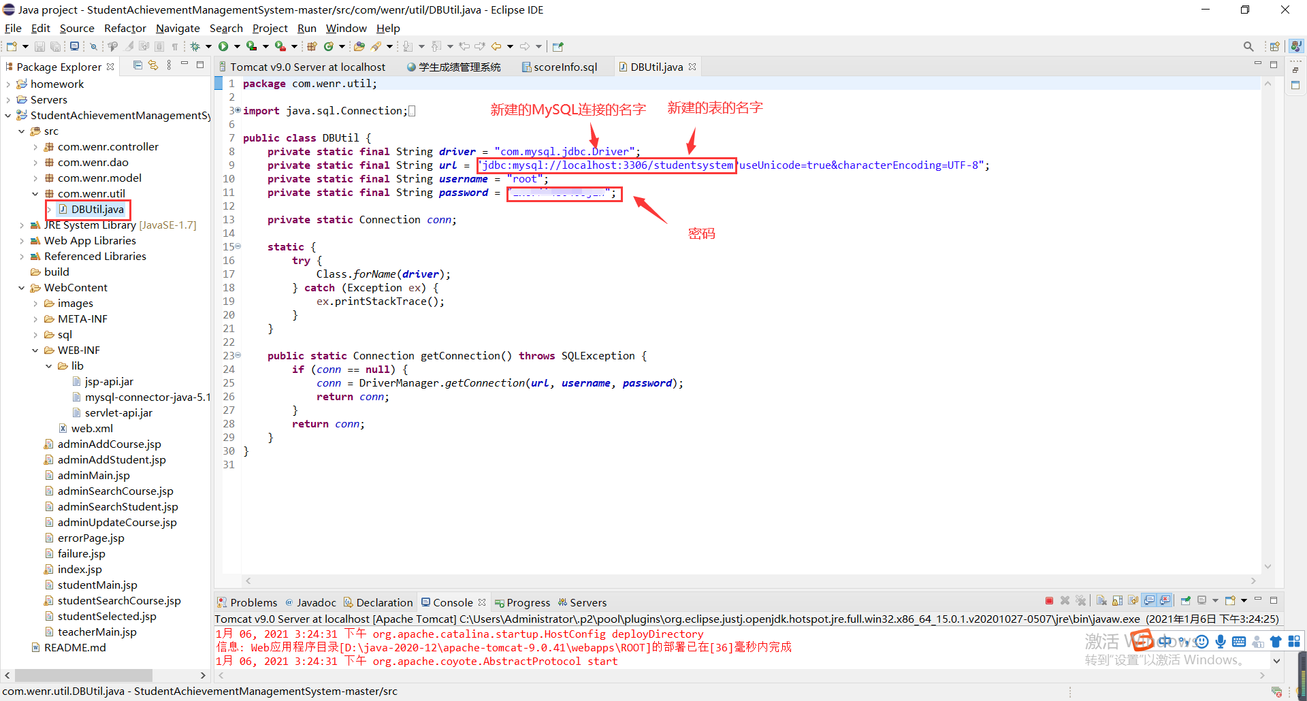This screenshot has width=1307, height=701.
Task: Click the Sogou microphone voice input
Action: (1221, 641)
